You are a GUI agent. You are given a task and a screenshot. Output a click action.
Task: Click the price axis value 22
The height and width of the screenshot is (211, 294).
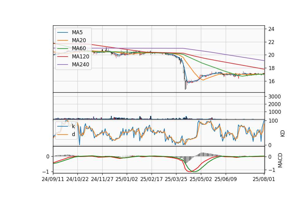tap(271, 42)
